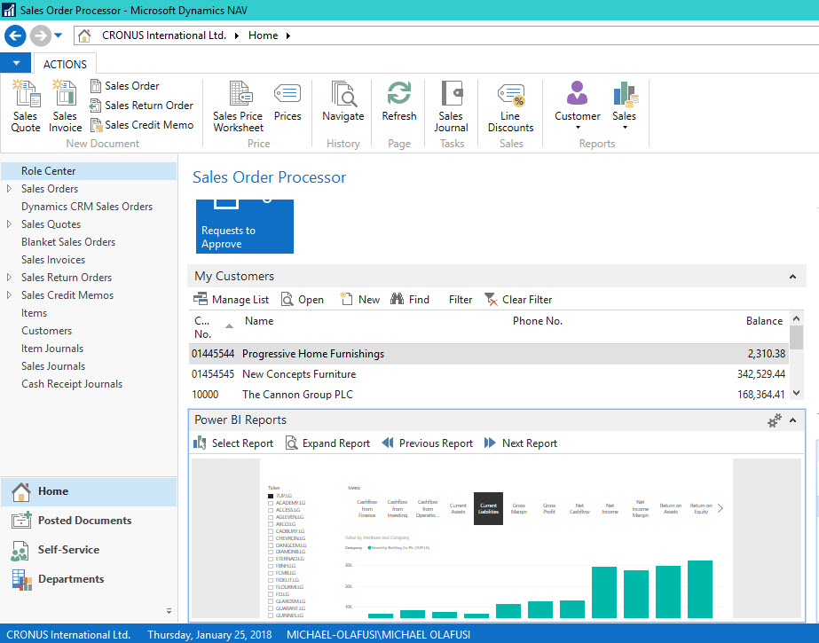The image size is (819, 643).
Task: Click the Requests to Approve tile
Action: [x=244, y=226]
